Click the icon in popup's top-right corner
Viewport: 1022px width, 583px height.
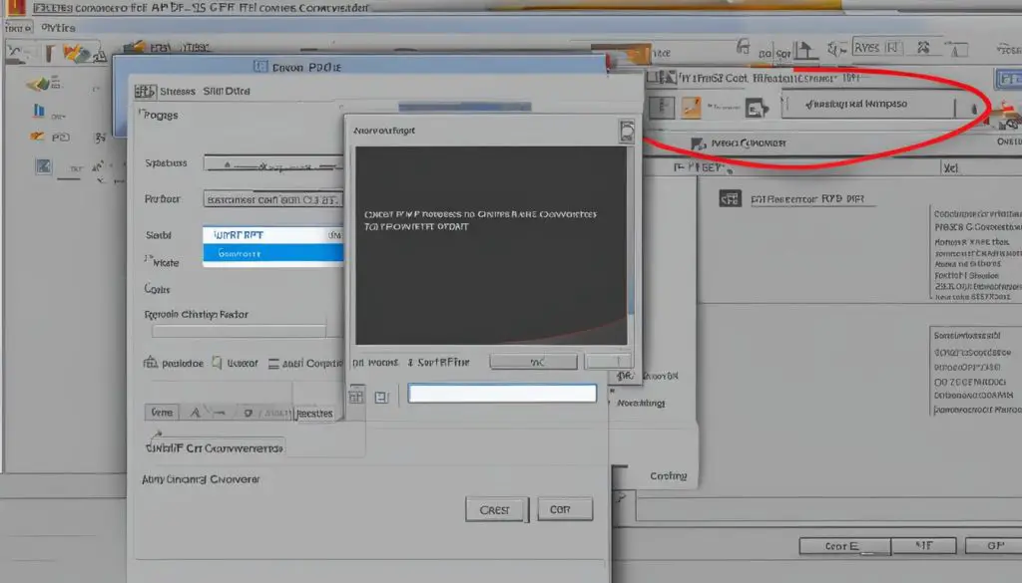click(627, 131)
